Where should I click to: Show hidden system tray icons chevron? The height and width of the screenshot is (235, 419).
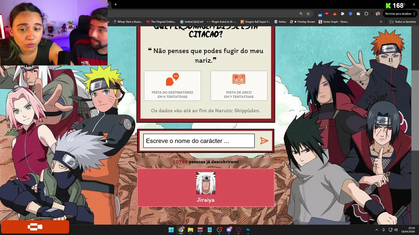tap(376, 230)
